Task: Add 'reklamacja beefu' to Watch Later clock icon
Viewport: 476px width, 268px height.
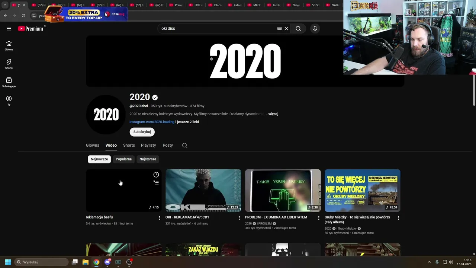Action: (x=156, y=175)
